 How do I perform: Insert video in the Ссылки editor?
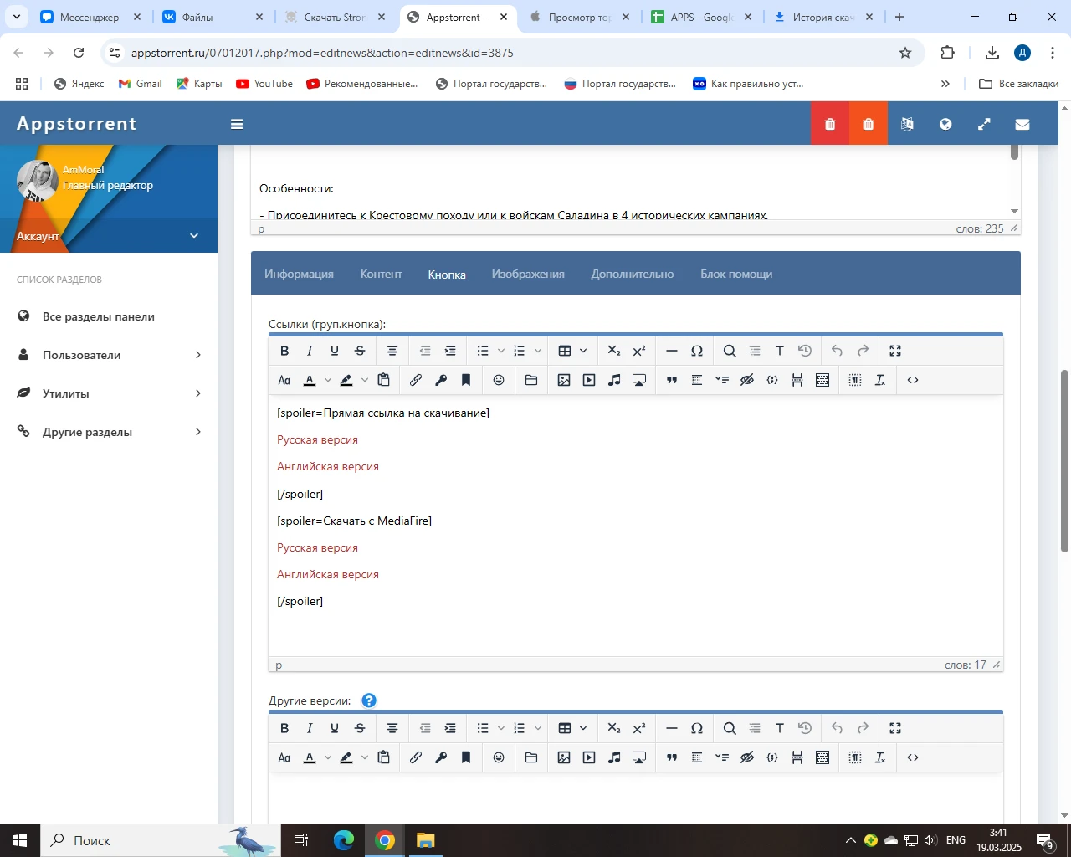[589, 380]
